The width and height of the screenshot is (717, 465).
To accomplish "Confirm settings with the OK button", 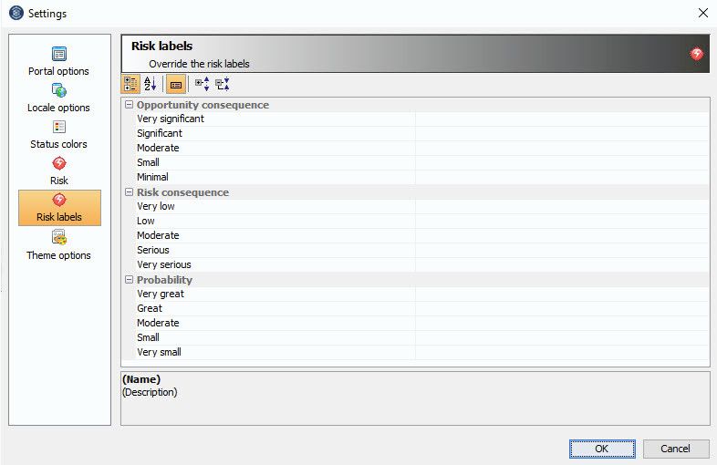I will point(602,449).
